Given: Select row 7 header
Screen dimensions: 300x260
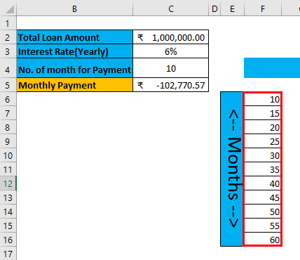Looking at the screenshot, I should tap(8, 113).
